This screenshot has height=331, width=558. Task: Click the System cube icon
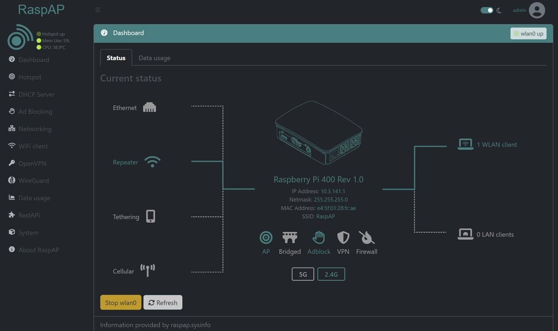[x=12, y=232]
